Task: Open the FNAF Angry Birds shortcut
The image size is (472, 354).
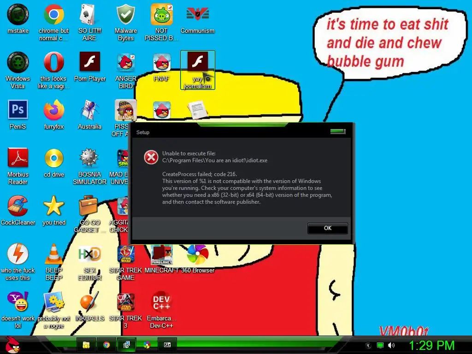Action: (162, 67)
